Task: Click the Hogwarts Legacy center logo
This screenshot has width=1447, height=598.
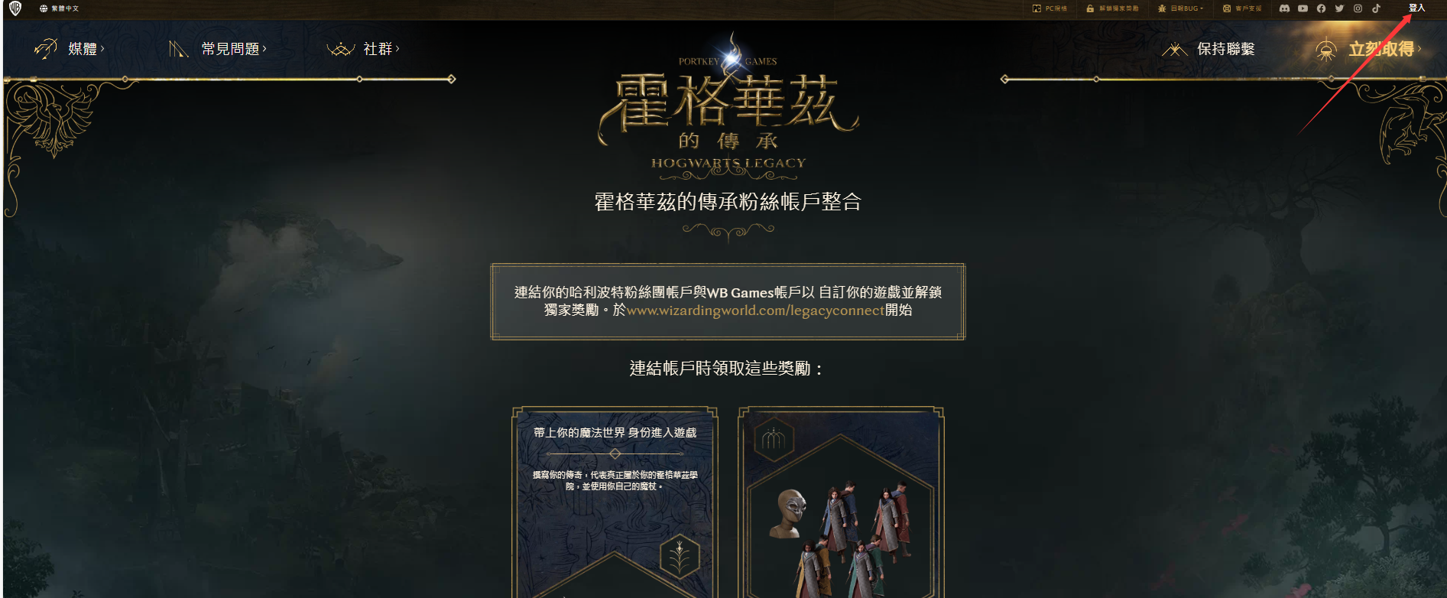Action: point(728,107)
